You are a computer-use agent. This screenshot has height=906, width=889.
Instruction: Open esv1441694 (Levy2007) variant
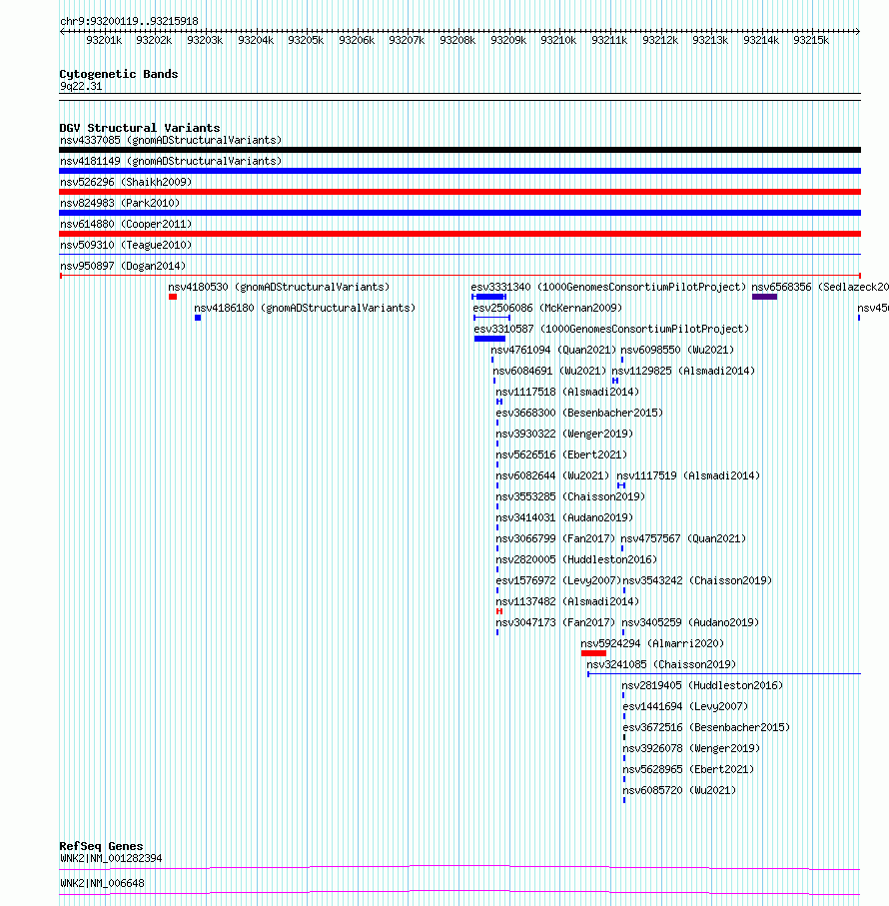[x=685, y=706]
